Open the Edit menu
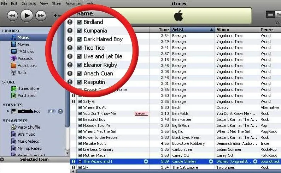The height and width of the screenshot is (173, 281). pos(14,4)
